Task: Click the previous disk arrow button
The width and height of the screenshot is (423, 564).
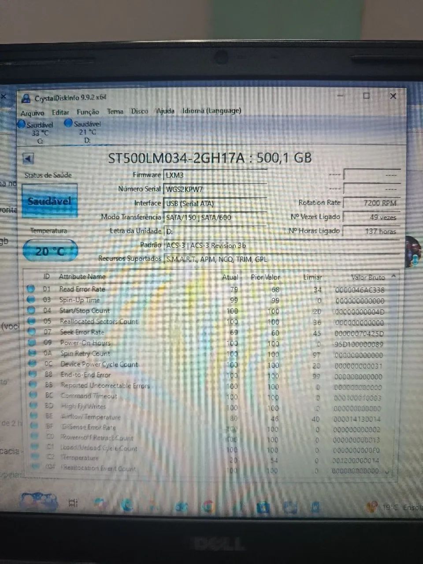Action: [28, 159]
